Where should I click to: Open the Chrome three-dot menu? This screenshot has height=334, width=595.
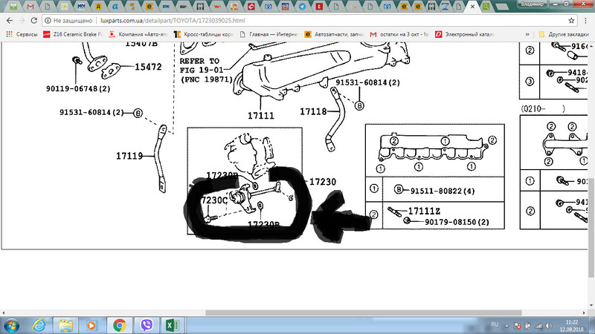(586, 21)
